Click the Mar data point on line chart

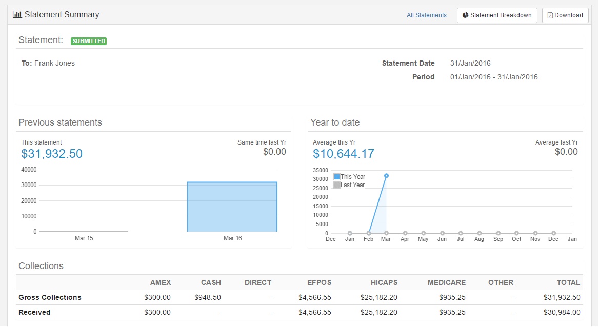[386, 176]
